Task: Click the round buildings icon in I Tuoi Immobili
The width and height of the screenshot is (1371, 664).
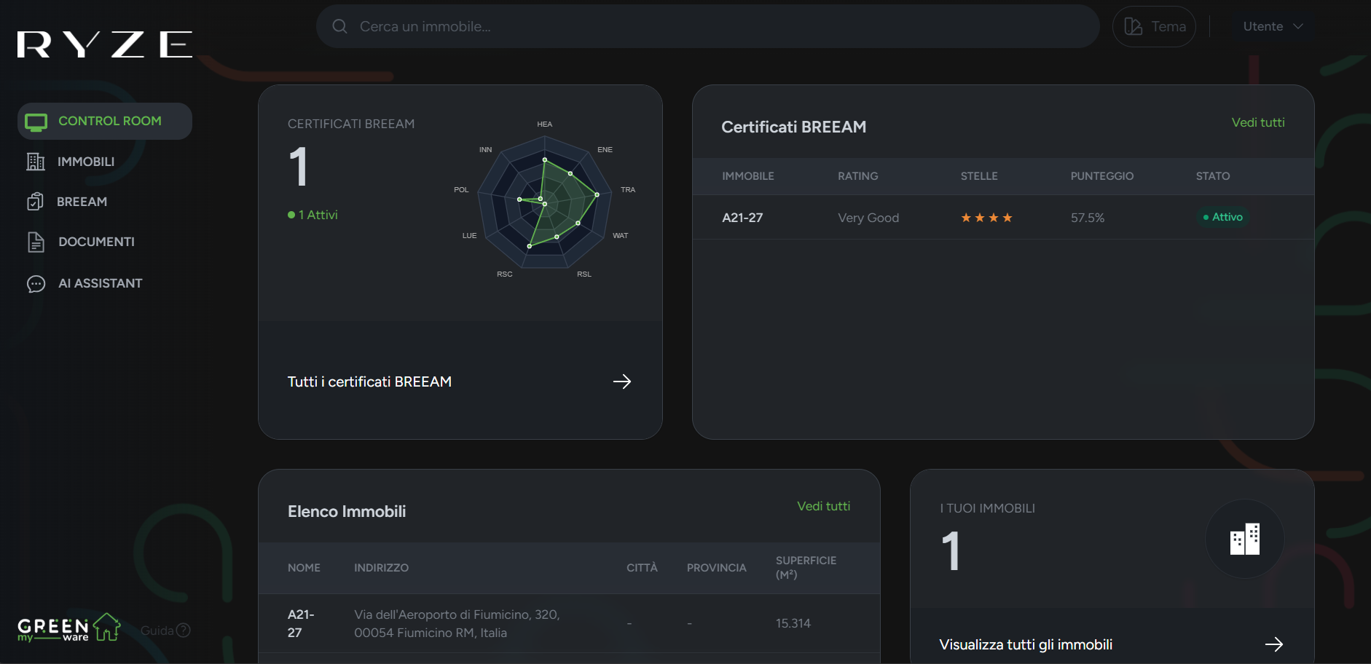Action: 1244,539
